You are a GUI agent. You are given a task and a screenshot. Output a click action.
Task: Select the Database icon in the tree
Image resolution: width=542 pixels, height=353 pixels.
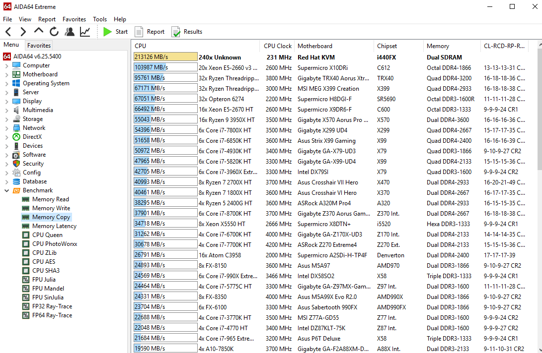click(x=16, y=181)
